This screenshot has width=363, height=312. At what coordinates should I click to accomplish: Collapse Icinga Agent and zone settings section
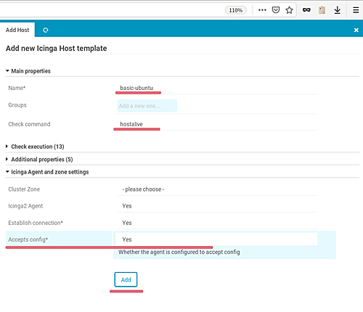click(47, 172)
